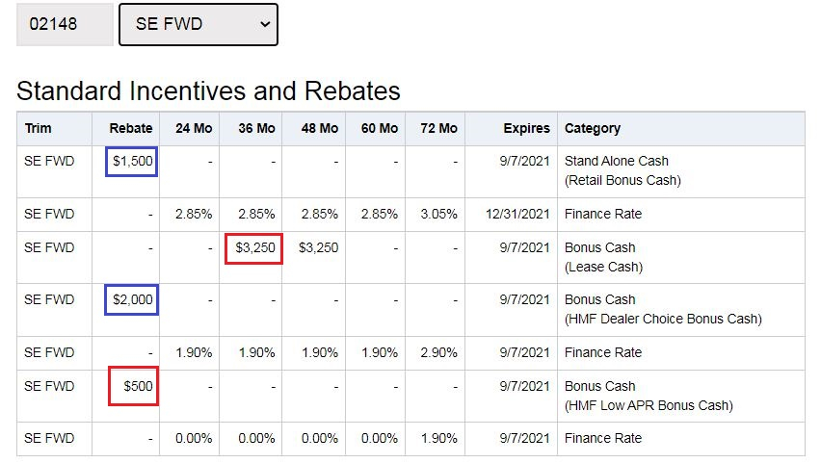Click the 36 Mo column header

(255, 128)
